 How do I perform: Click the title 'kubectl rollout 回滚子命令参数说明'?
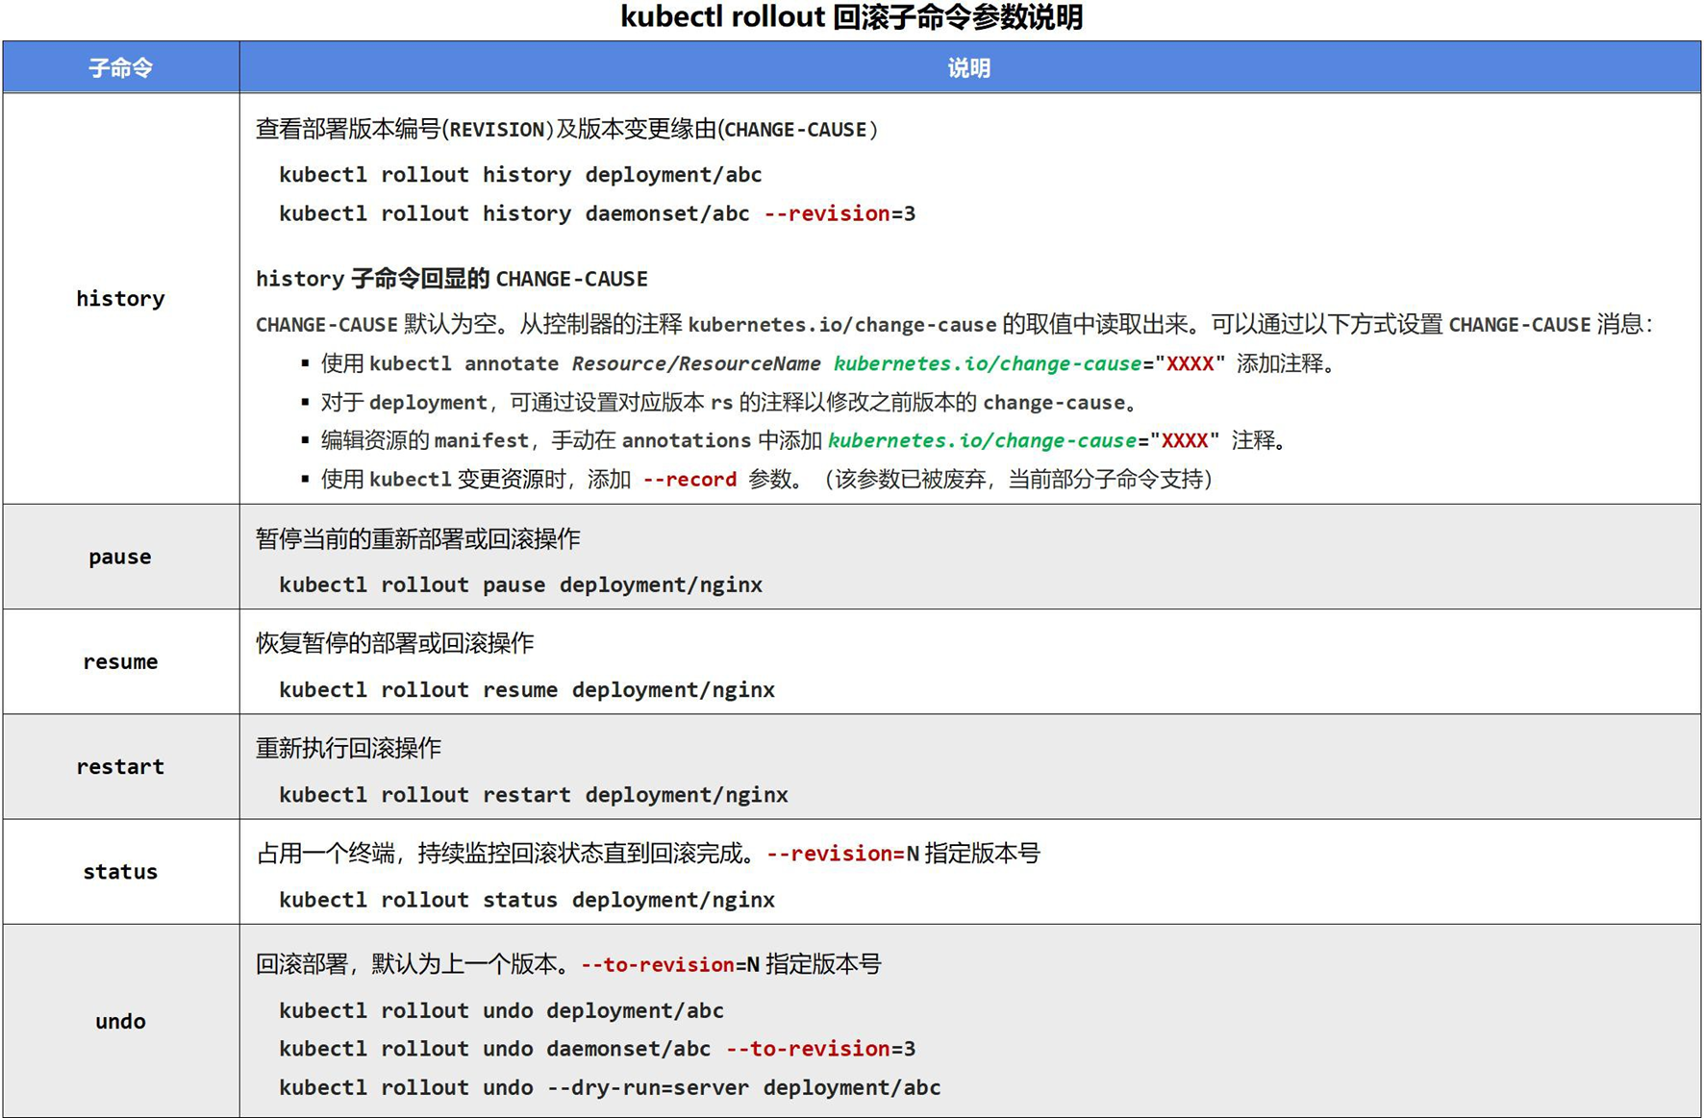click(851, 17)
